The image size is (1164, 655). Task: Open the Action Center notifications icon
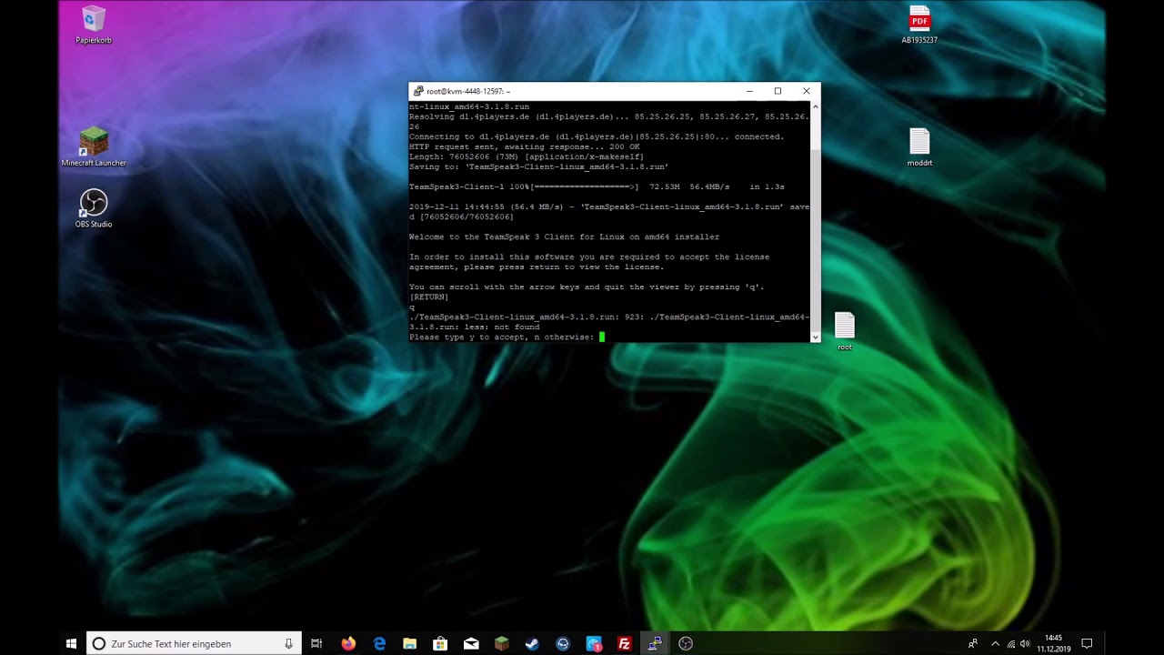tap(1087, 643)
